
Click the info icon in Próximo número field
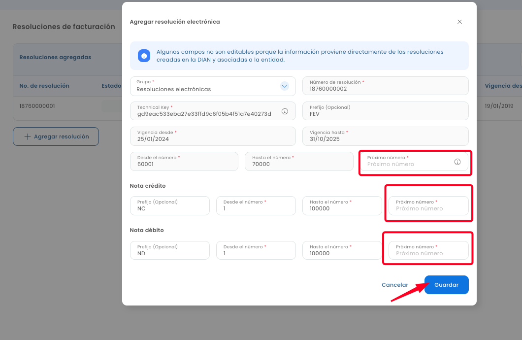click(457, 162)
